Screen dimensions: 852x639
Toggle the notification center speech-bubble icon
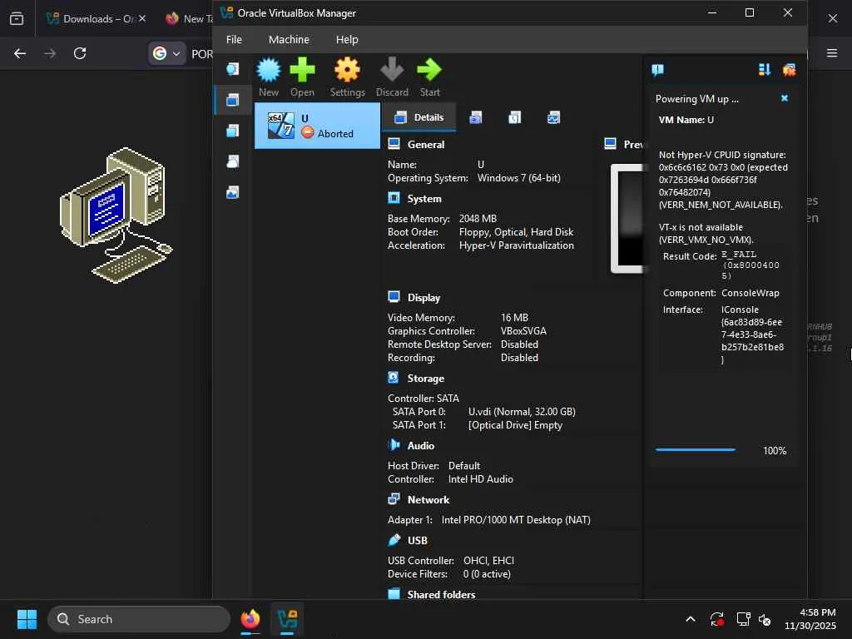(657, 70)
